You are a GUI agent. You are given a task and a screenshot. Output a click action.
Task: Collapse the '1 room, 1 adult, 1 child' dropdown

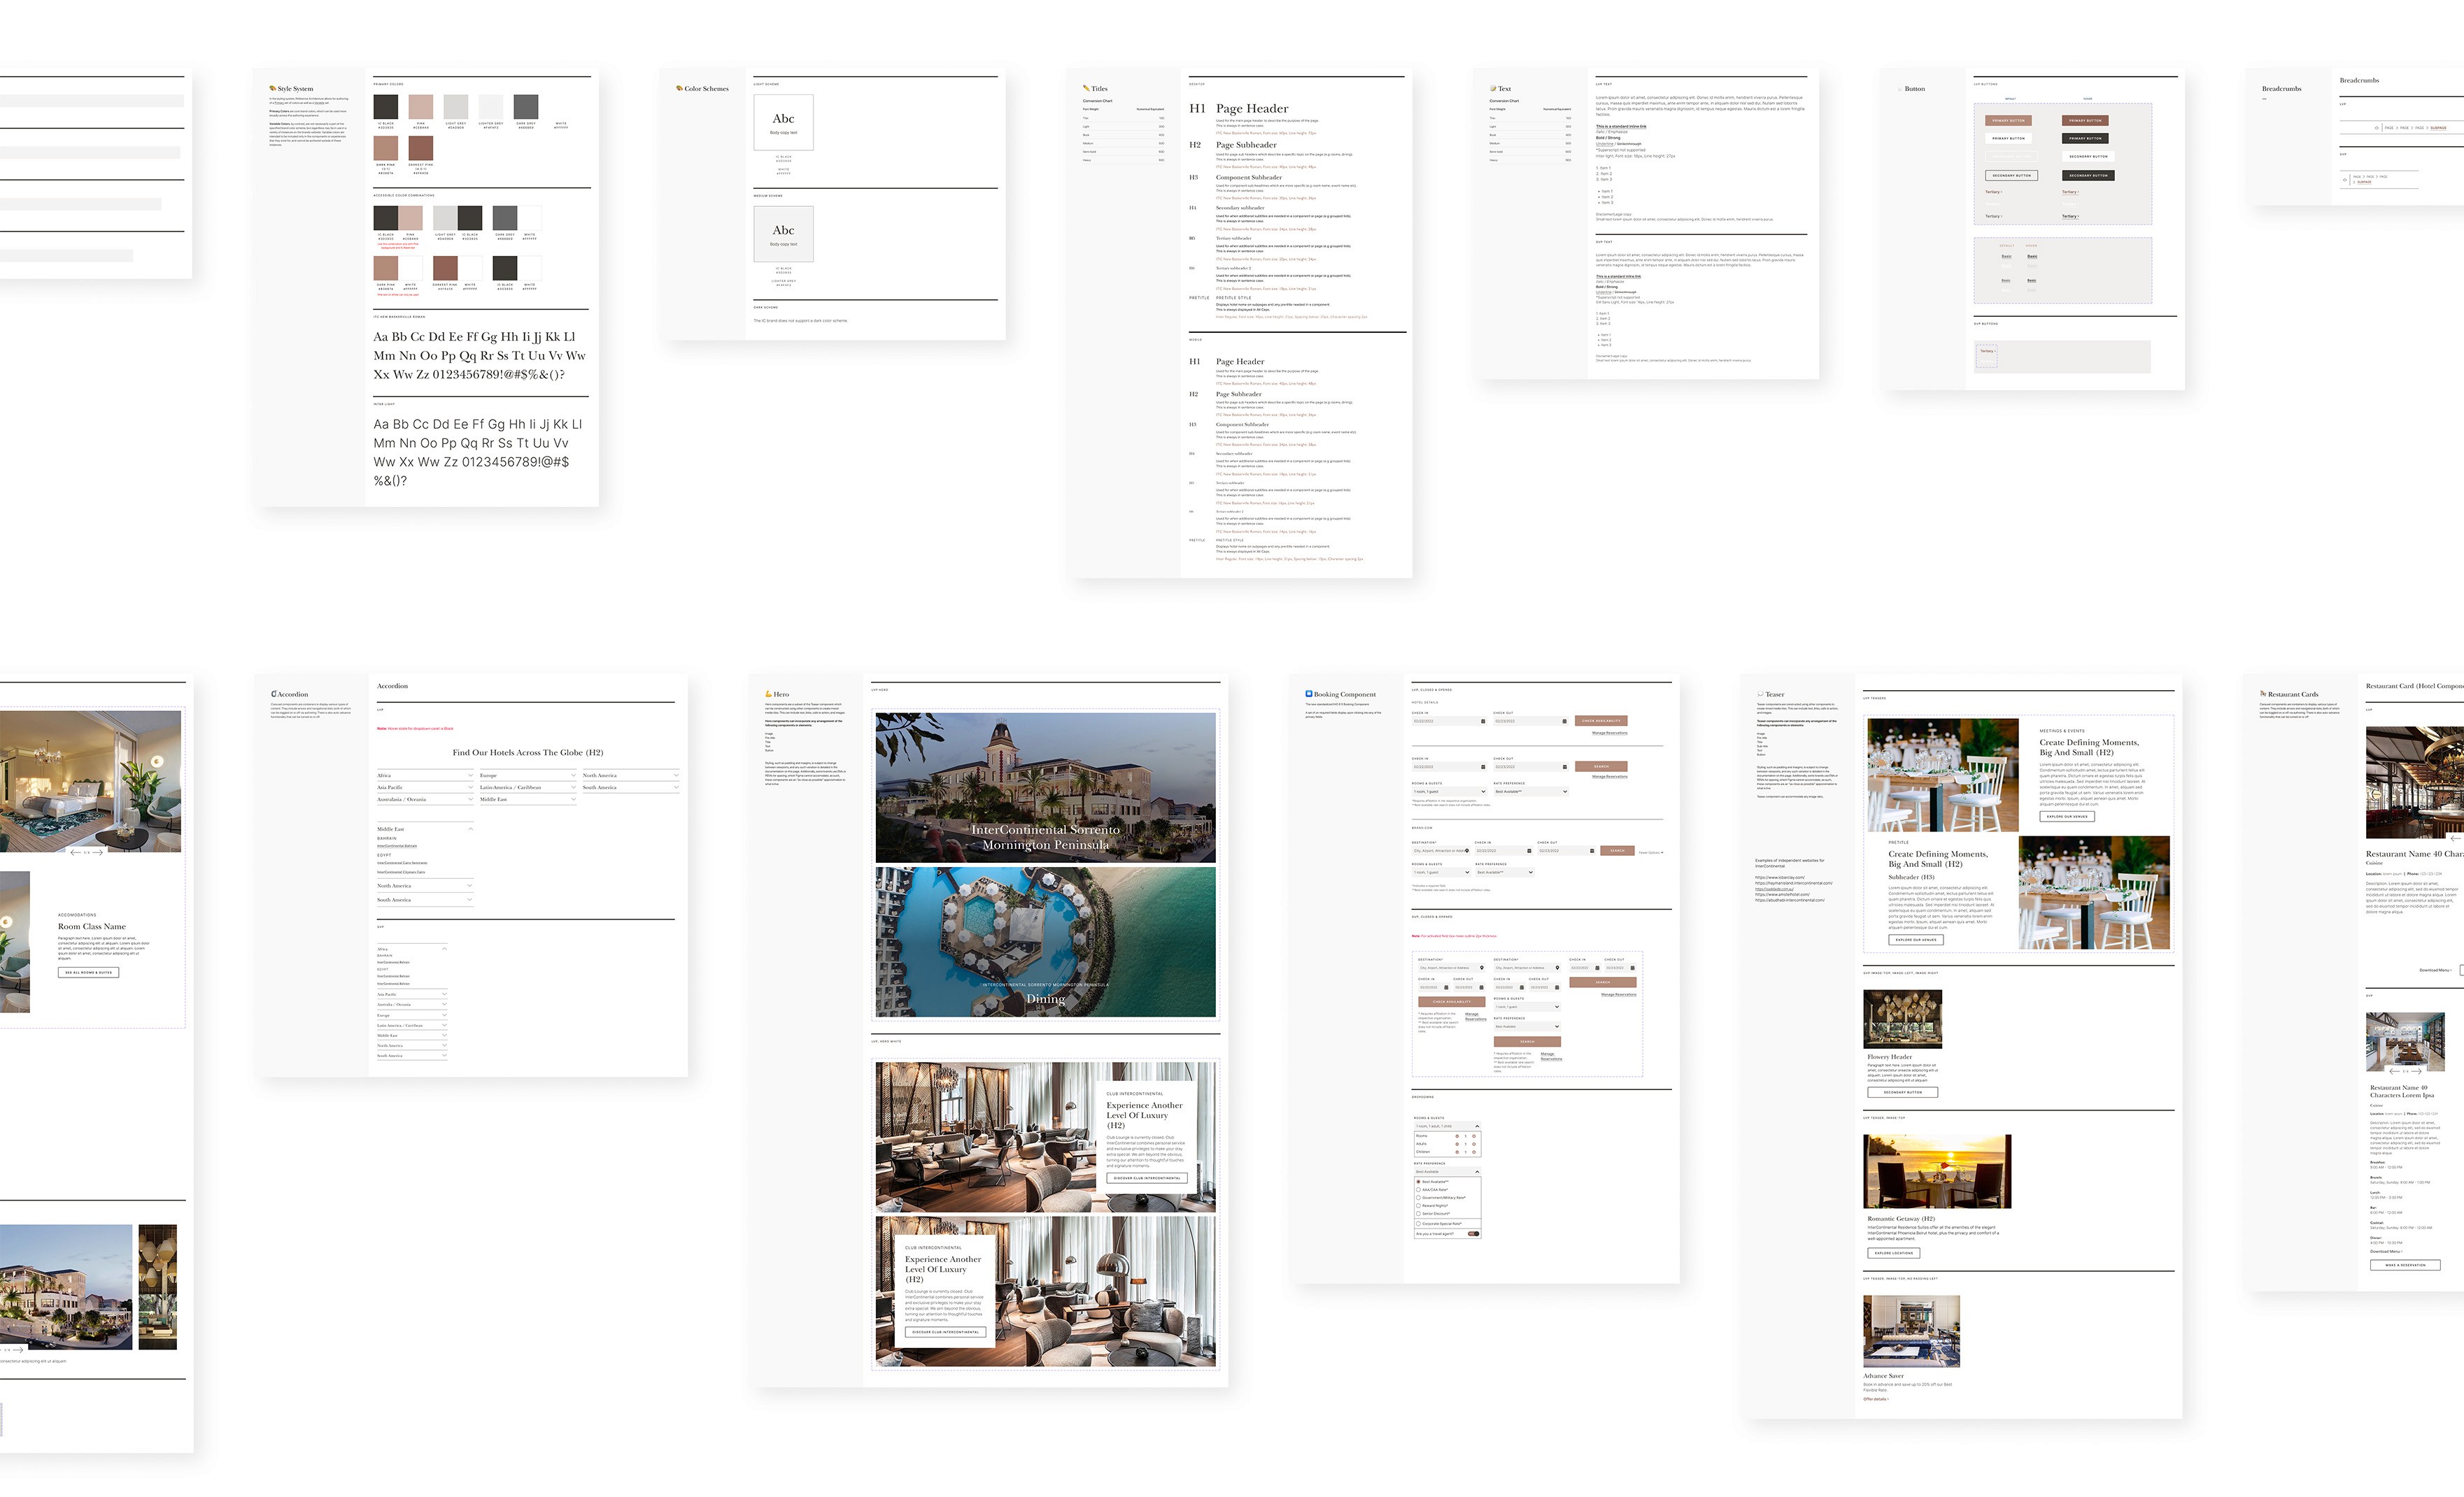point(1477,1126)
